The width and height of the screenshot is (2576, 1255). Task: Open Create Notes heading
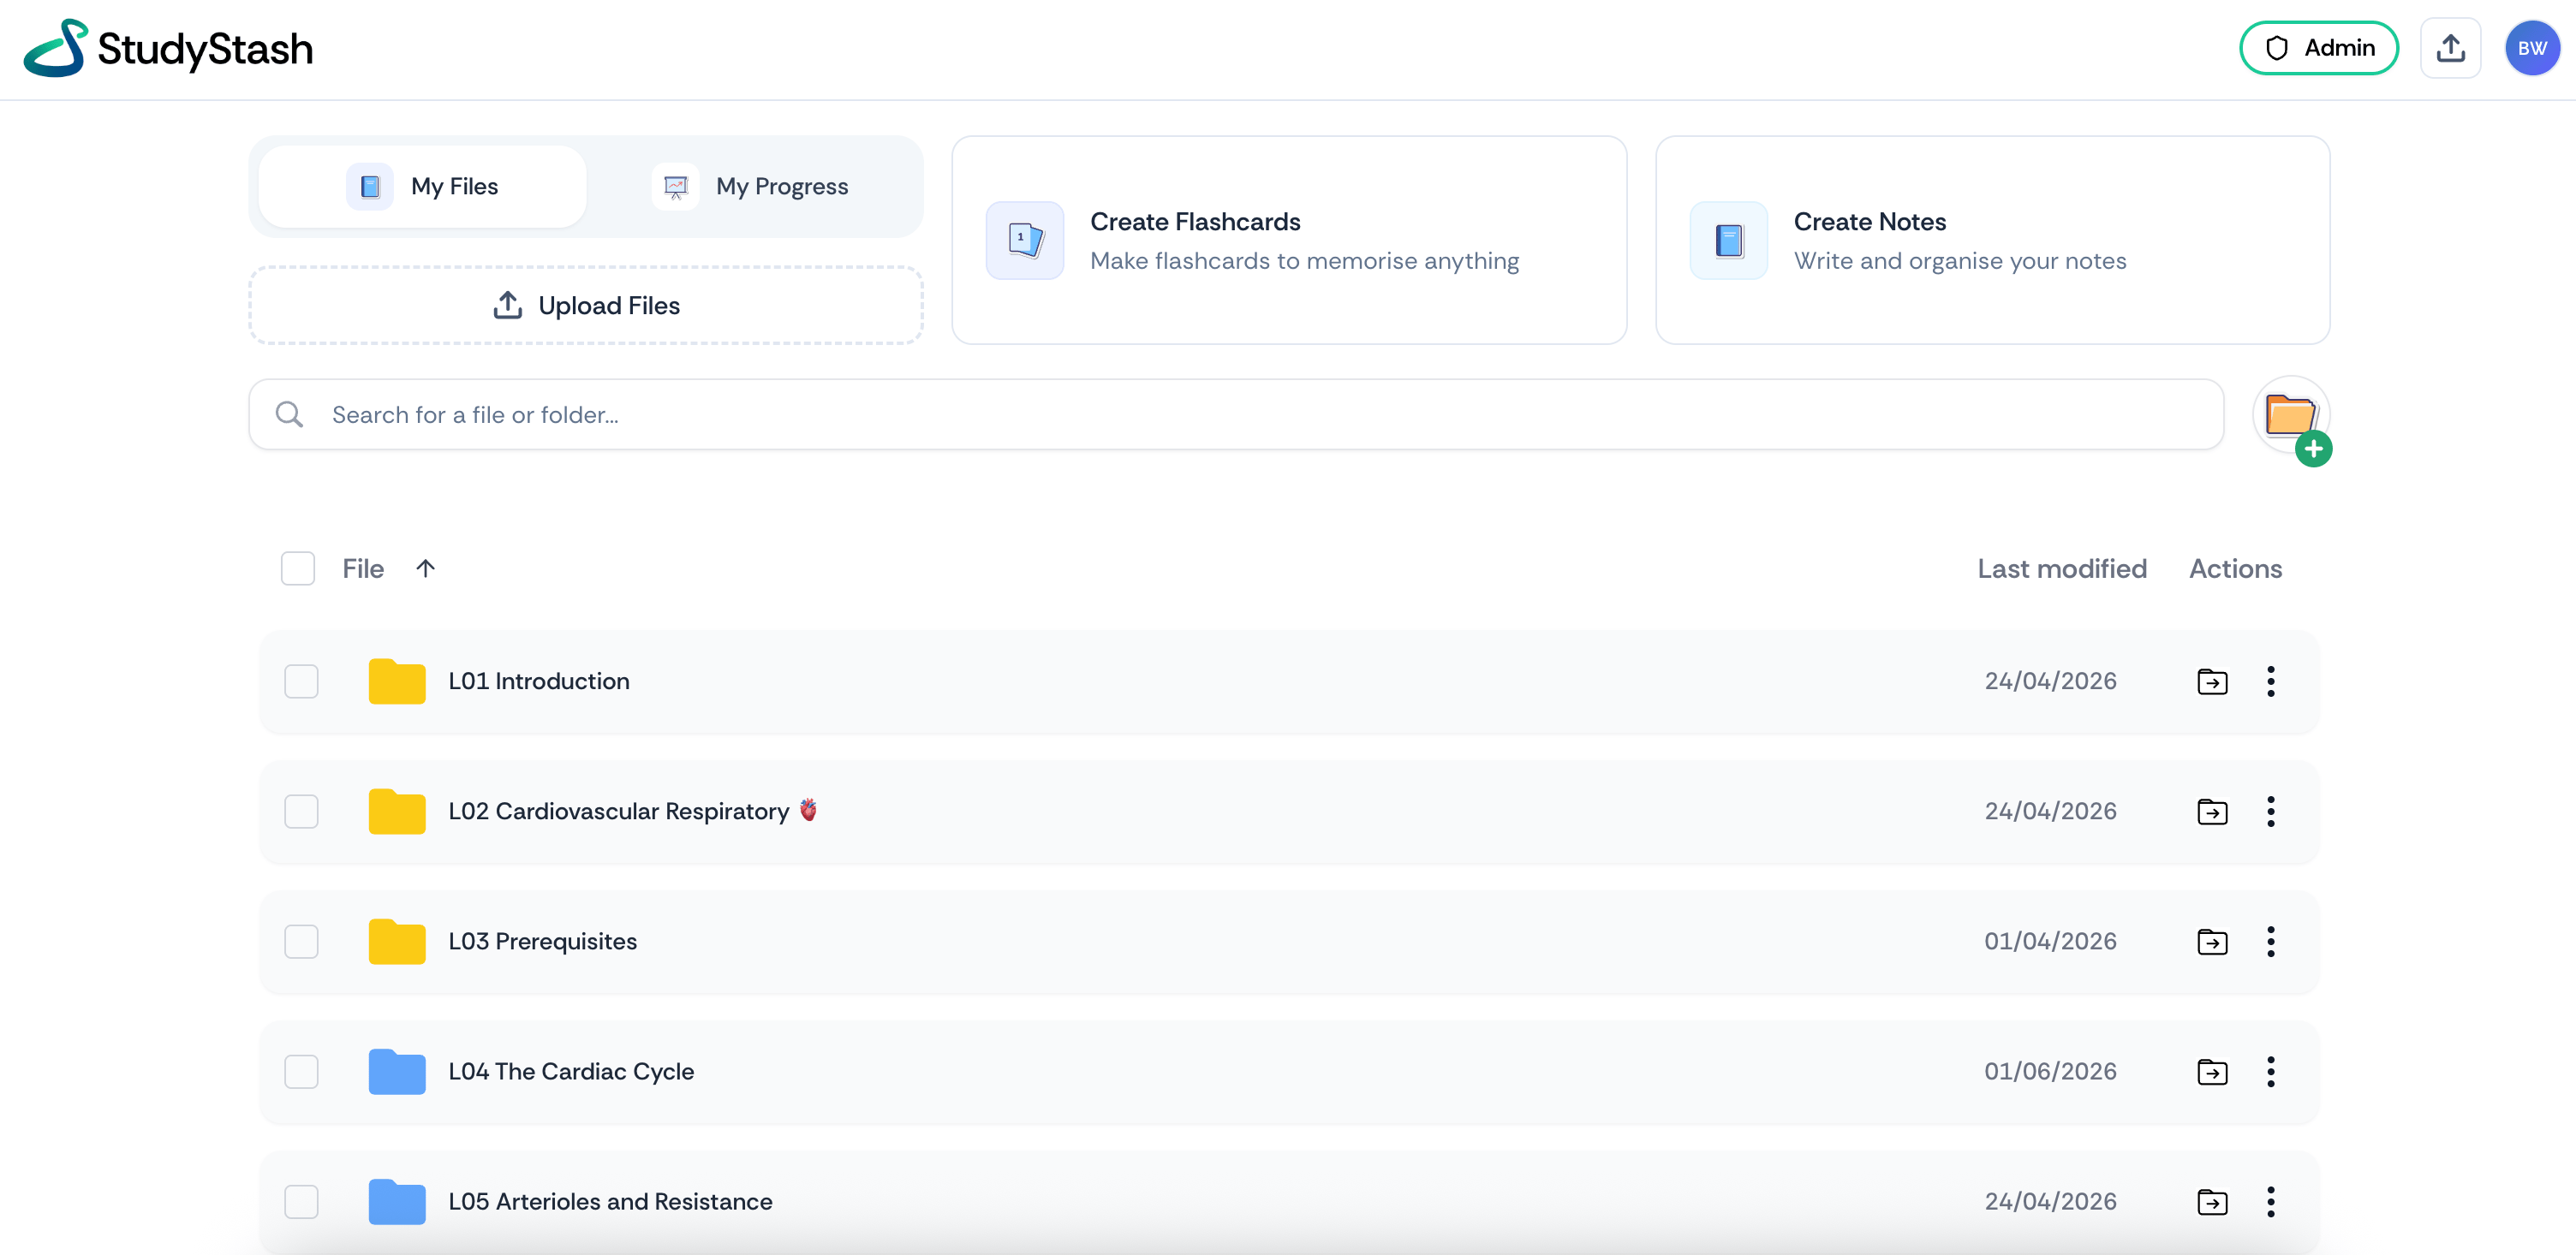tap(1869, 221)
